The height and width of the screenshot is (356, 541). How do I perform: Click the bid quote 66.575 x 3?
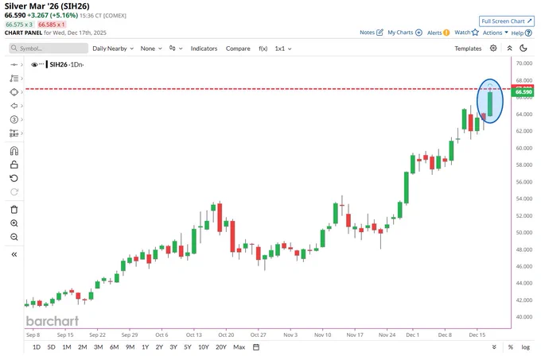pyautogui.click(x=19, y=25)
